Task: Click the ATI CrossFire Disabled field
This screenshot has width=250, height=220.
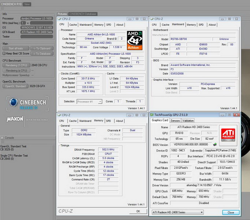Action: (x=204, y=203)
